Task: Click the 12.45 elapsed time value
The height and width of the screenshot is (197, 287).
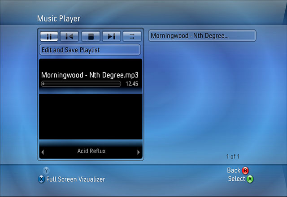Action: (132, 84)
